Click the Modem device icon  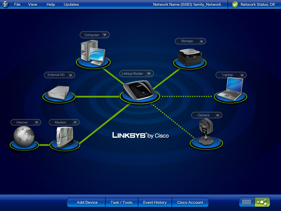click(64, 137)
